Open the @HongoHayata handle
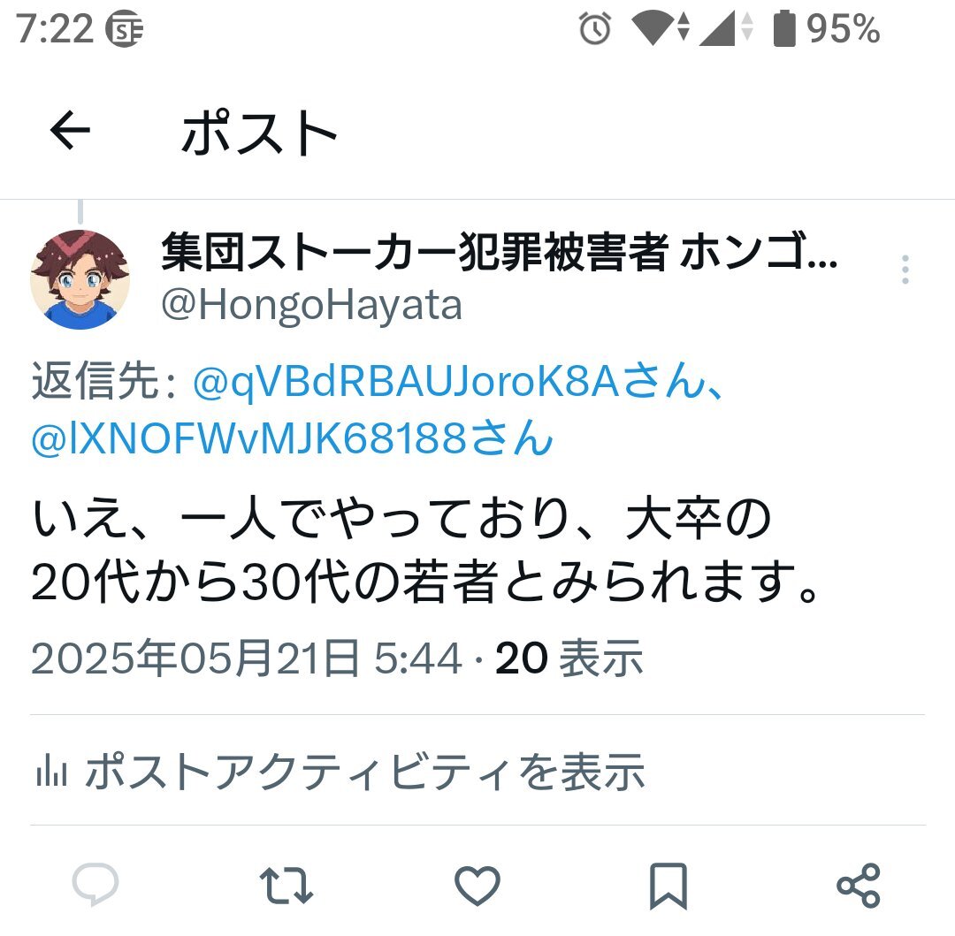This screenshot has height=936, width=955. click(311, 306)
